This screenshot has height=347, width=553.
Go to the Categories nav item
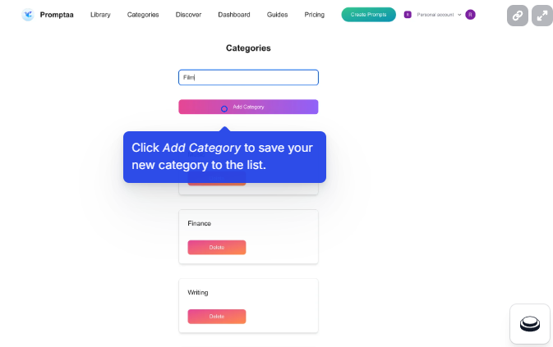143,15
